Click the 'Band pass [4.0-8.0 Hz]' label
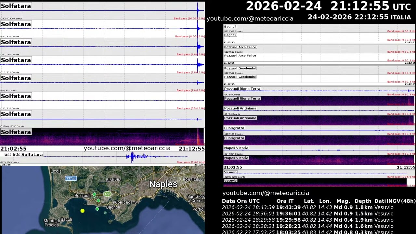 pos(191,55)
